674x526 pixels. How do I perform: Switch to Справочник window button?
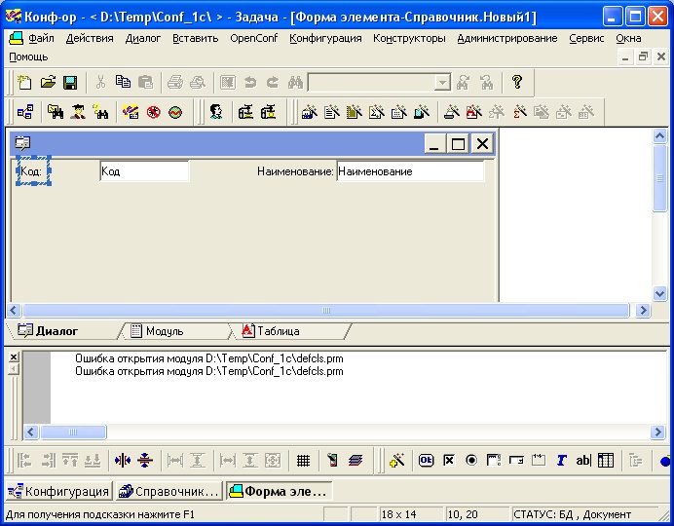(x=168, y=491)
